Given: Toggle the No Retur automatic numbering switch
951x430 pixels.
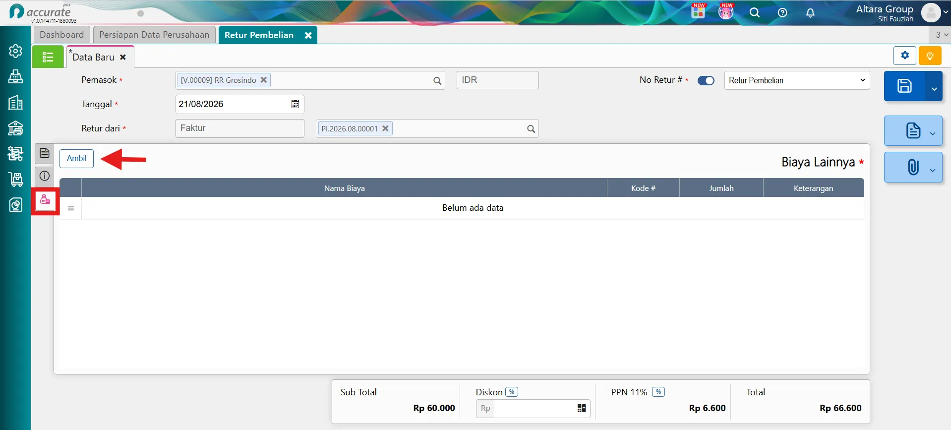Looking at the screenshot, I should (706, 80).
